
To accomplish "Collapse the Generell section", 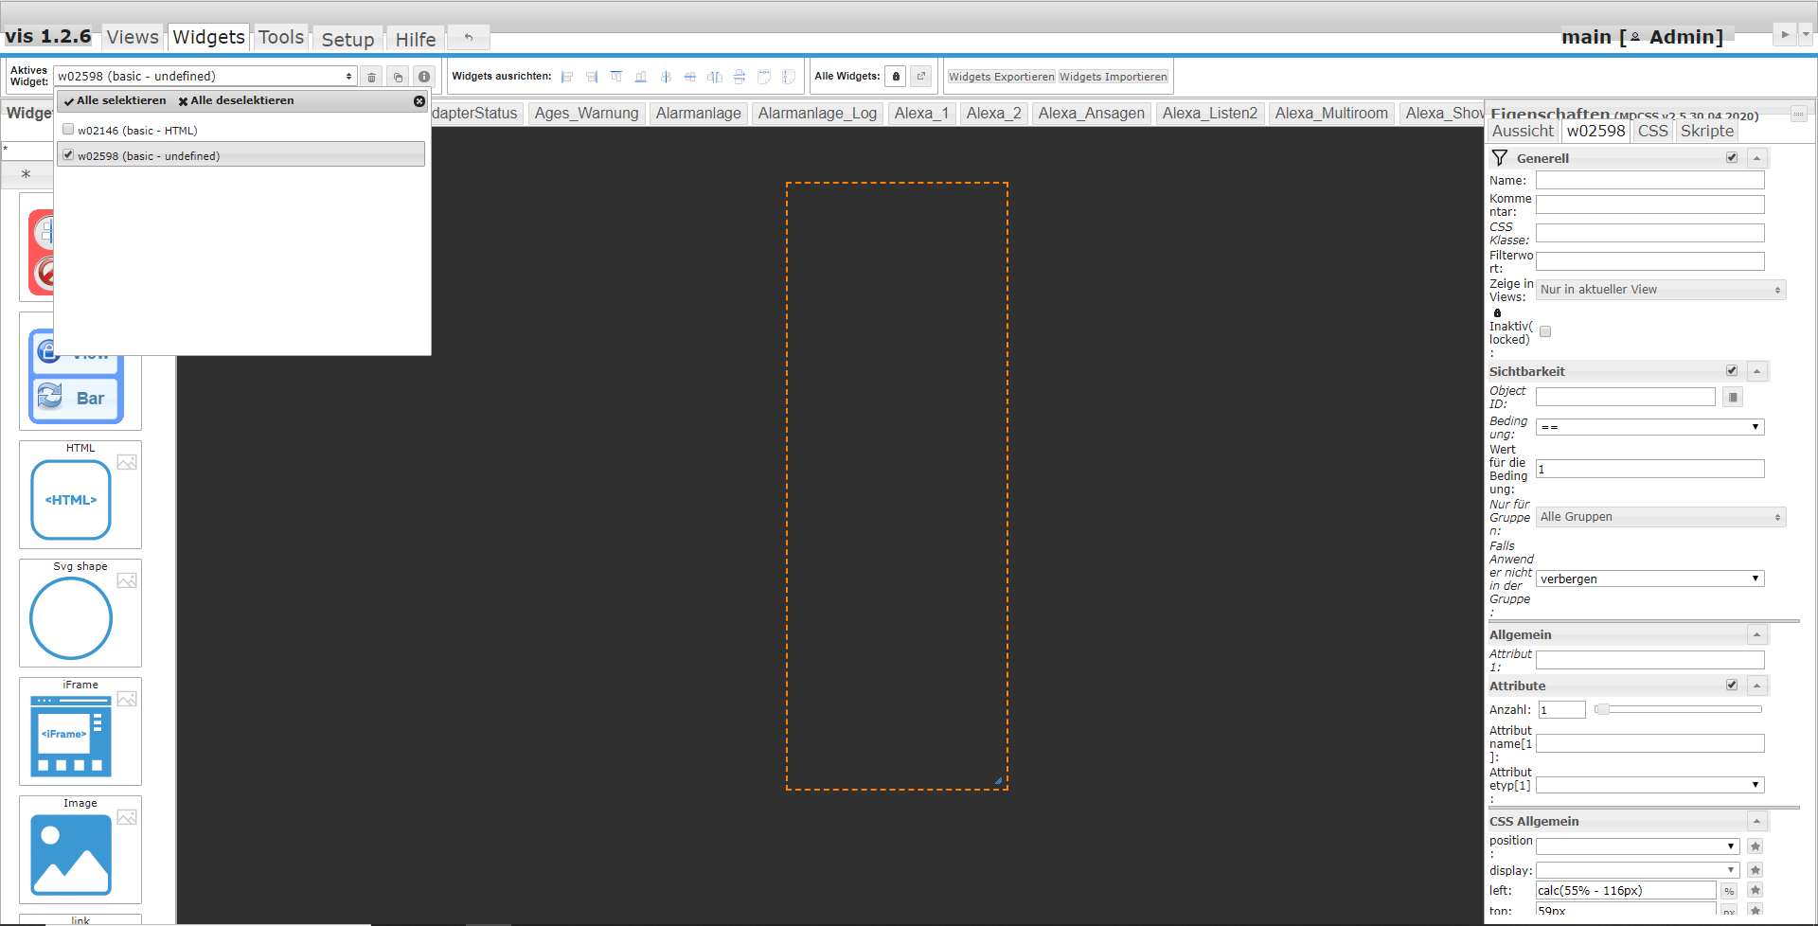I will coord(1756,158).
